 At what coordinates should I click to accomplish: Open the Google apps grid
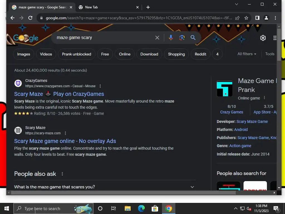click(x=275, y=38)
